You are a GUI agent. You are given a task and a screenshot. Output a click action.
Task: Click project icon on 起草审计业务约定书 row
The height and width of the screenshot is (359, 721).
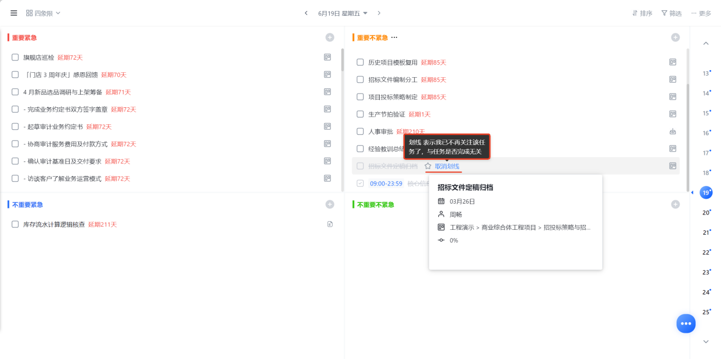click(x=327, y=126)
